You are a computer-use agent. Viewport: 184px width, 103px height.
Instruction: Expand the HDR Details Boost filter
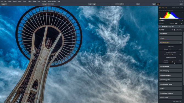click(171, 84)
